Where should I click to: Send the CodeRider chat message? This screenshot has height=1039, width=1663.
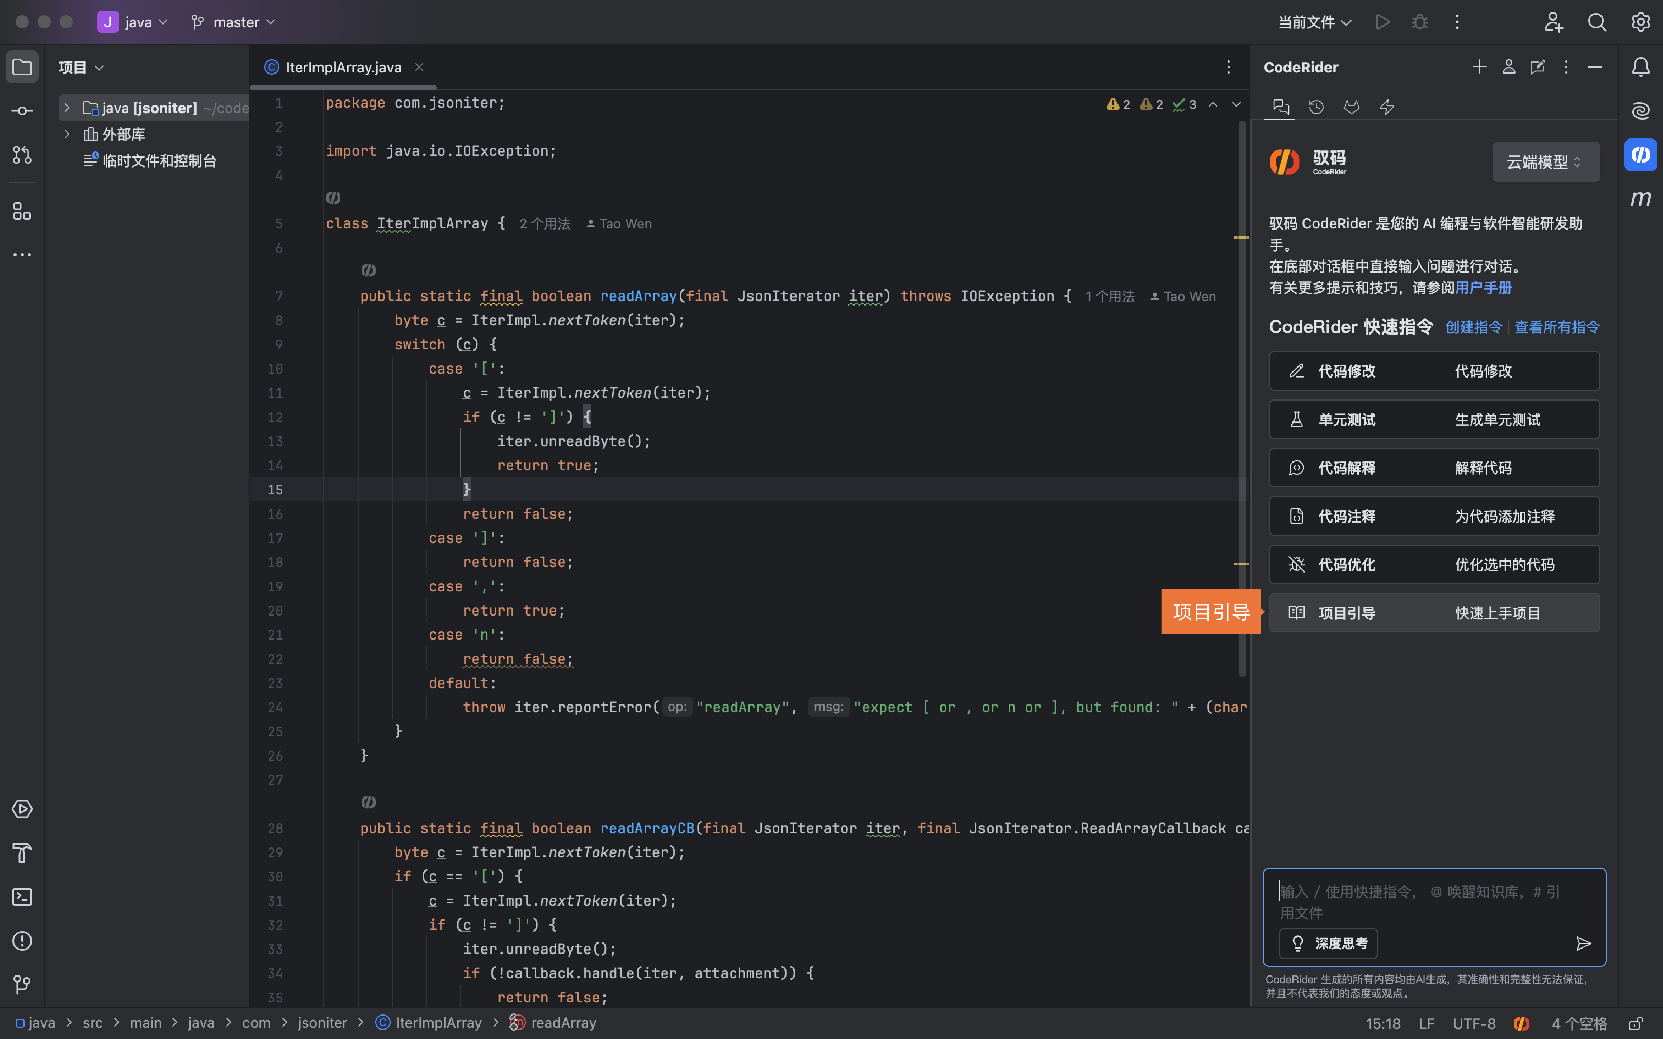pyautogui.click(x=1583, y=943)
